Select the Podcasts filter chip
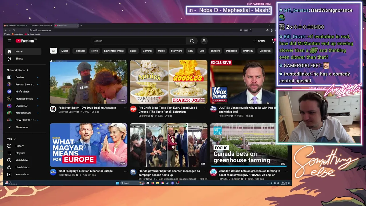 [x=80, y=51]
